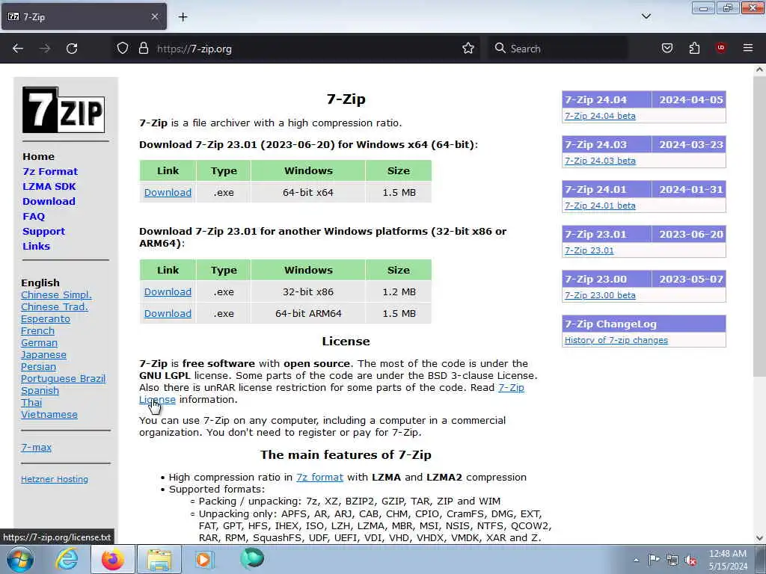Viewport: 766px width, 574px height.
Task: Download the 64-bit ARM64 .exe
Action: (x=168, y=313)
